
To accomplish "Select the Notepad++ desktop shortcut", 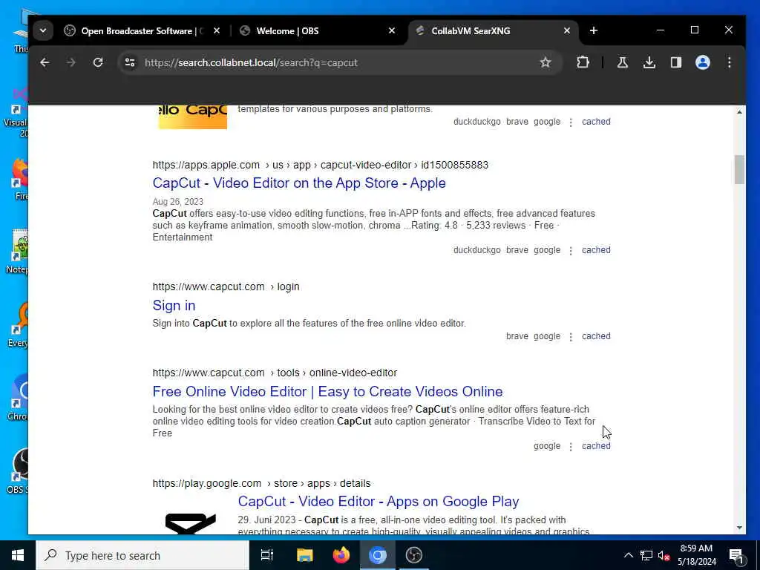I will click(18, 252).
